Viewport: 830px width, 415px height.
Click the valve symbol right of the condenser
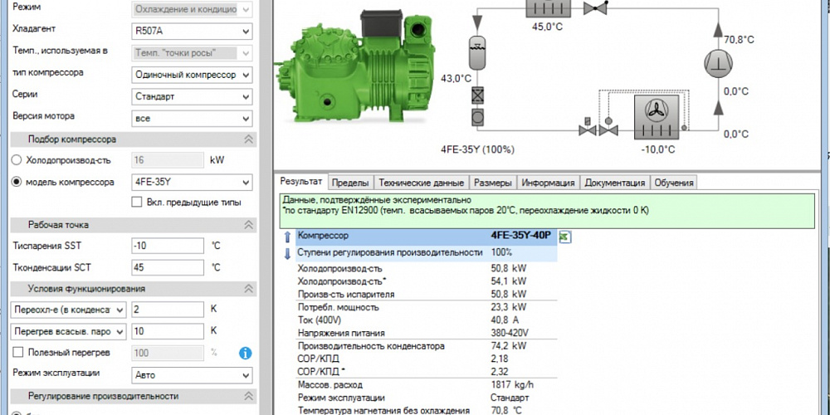595,7
